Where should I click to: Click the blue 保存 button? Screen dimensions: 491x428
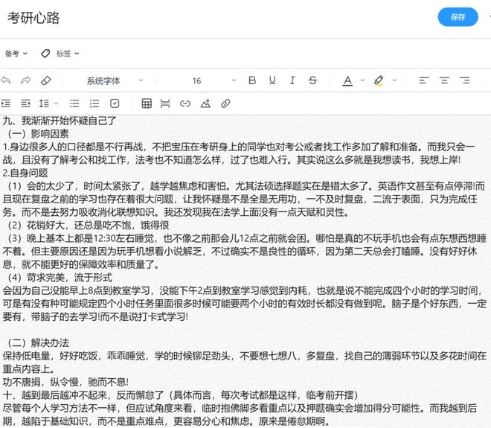click(458, 17)
